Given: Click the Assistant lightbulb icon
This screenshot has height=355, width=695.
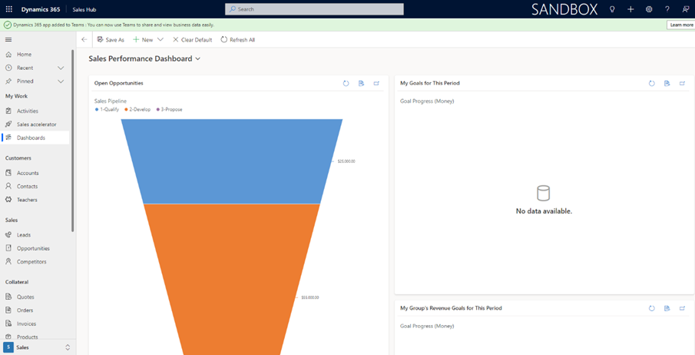Looking at the screenshot, I should (612, 9).
